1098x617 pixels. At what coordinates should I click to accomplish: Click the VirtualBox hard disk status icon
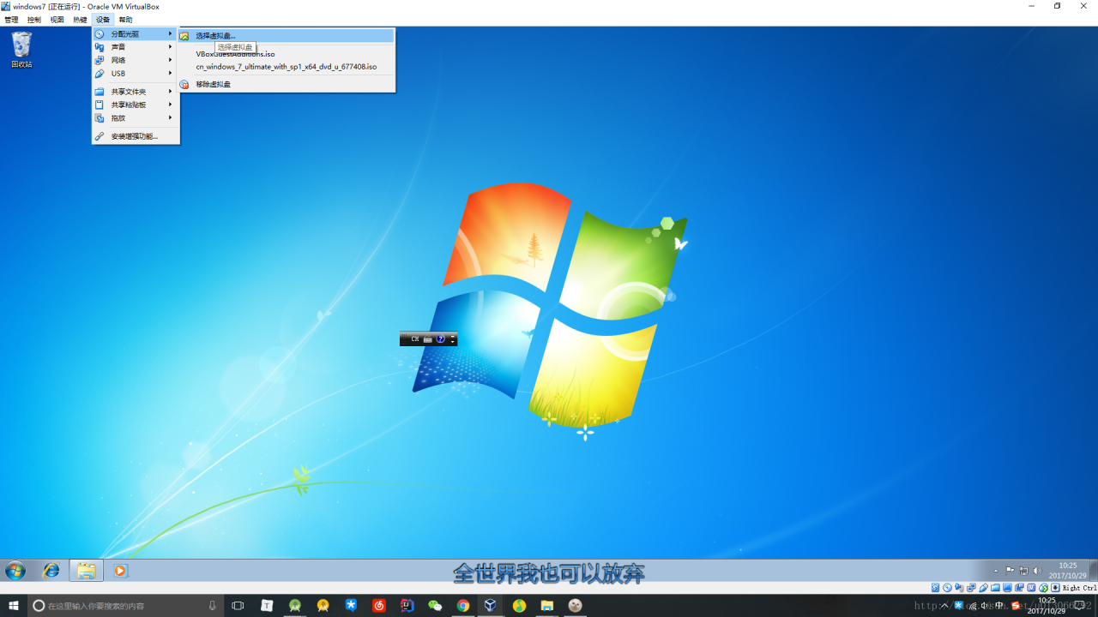click(935, 588)
